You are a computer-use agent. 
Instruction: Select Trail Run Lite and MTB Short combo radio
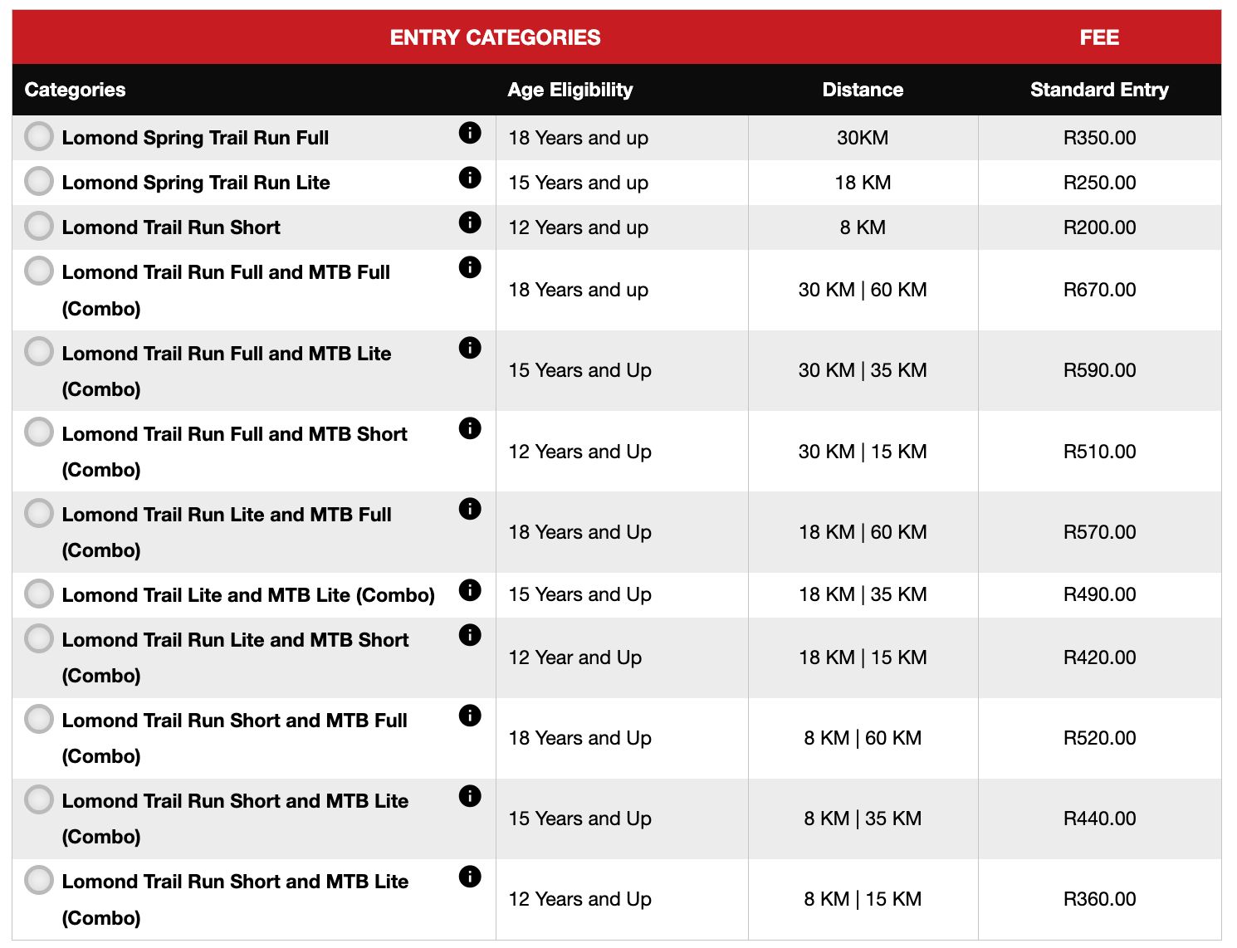39,638
